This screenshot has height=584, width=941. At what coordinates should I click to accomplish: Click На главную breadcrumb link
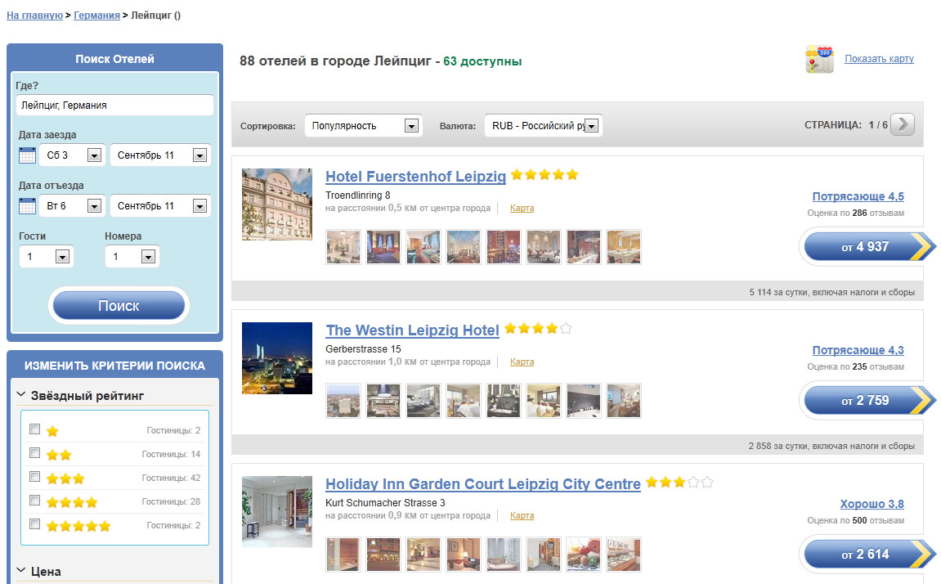pos(34,15)
